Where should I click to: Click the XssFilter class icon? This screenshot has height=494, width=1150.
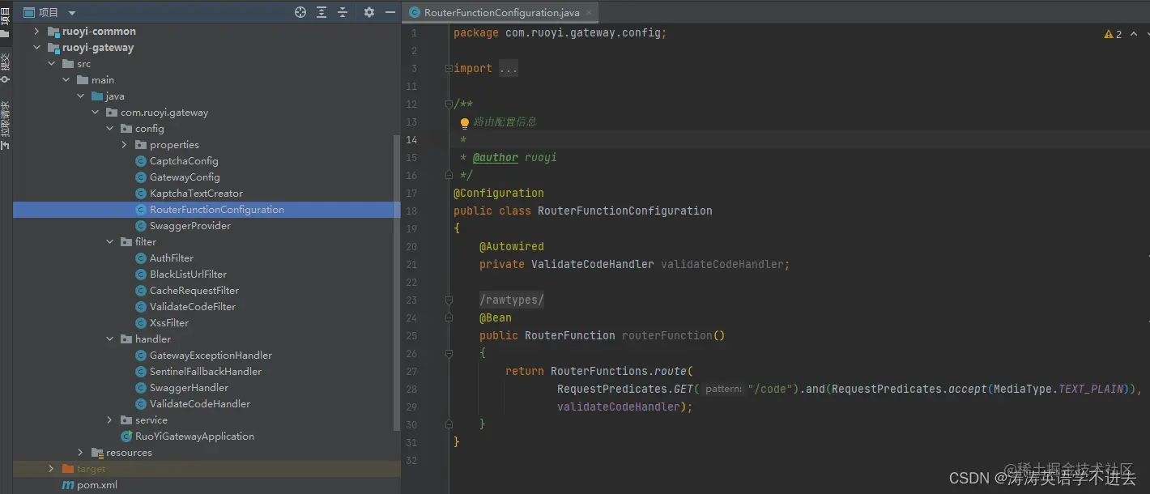(141, 323)
